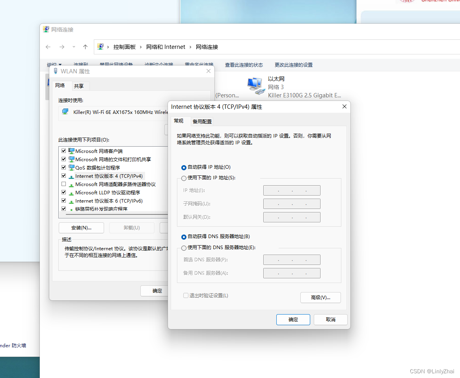This screenshot has height=378, width=460.
Task: Click the forward arrow in the Network Connections window
Action: 62,47
